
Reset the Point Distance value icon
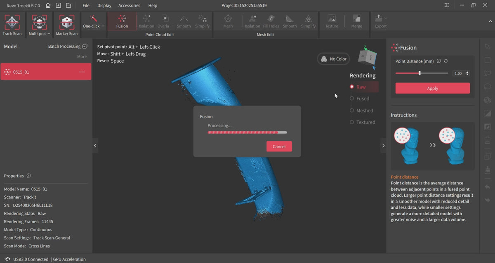pyautogui.click(x=446, y=61)
